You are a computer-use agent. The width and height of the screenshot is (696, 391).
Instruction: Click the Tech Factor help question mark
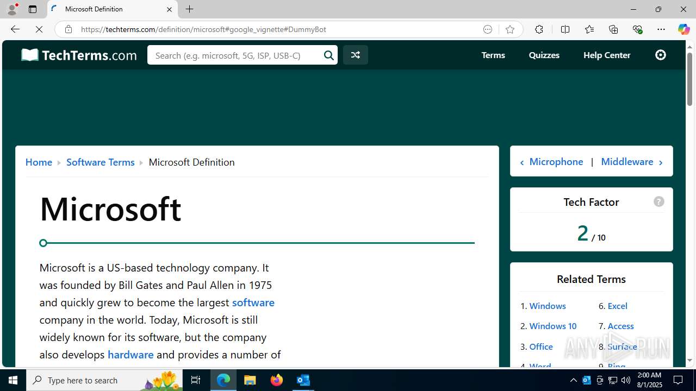[659, 201]
